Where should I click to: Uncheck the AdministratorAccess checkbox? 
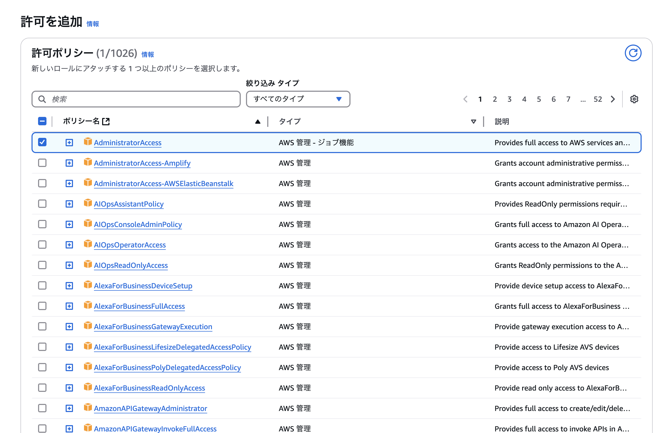point(42,142)
